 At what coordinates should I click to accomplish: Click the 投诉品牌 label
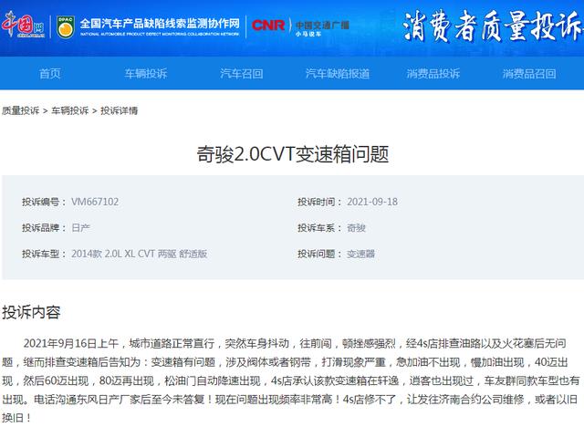44,228
